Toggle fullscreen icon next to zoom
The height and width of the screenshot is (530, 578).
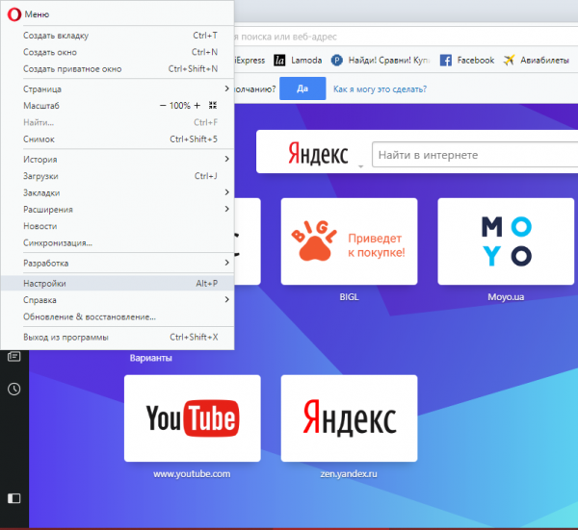pyautogui.click(x=213, y=105)
